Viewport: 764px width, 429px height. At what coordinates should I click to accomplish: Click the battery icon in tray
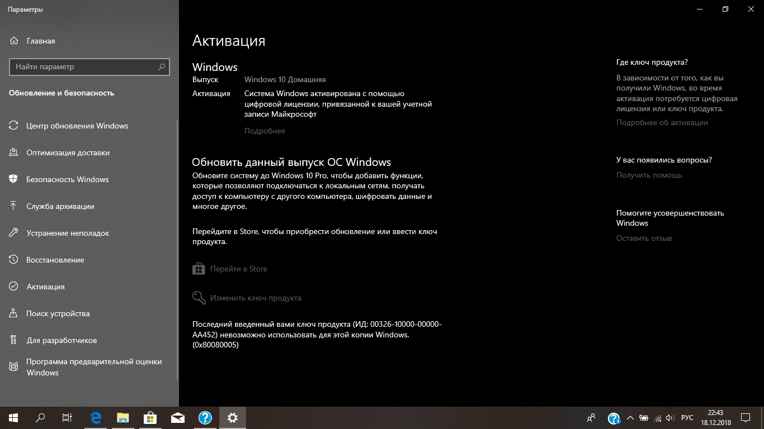tap(644, 418)
